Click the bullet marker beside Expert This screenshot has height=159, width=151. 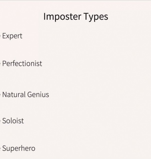point(0,36)
